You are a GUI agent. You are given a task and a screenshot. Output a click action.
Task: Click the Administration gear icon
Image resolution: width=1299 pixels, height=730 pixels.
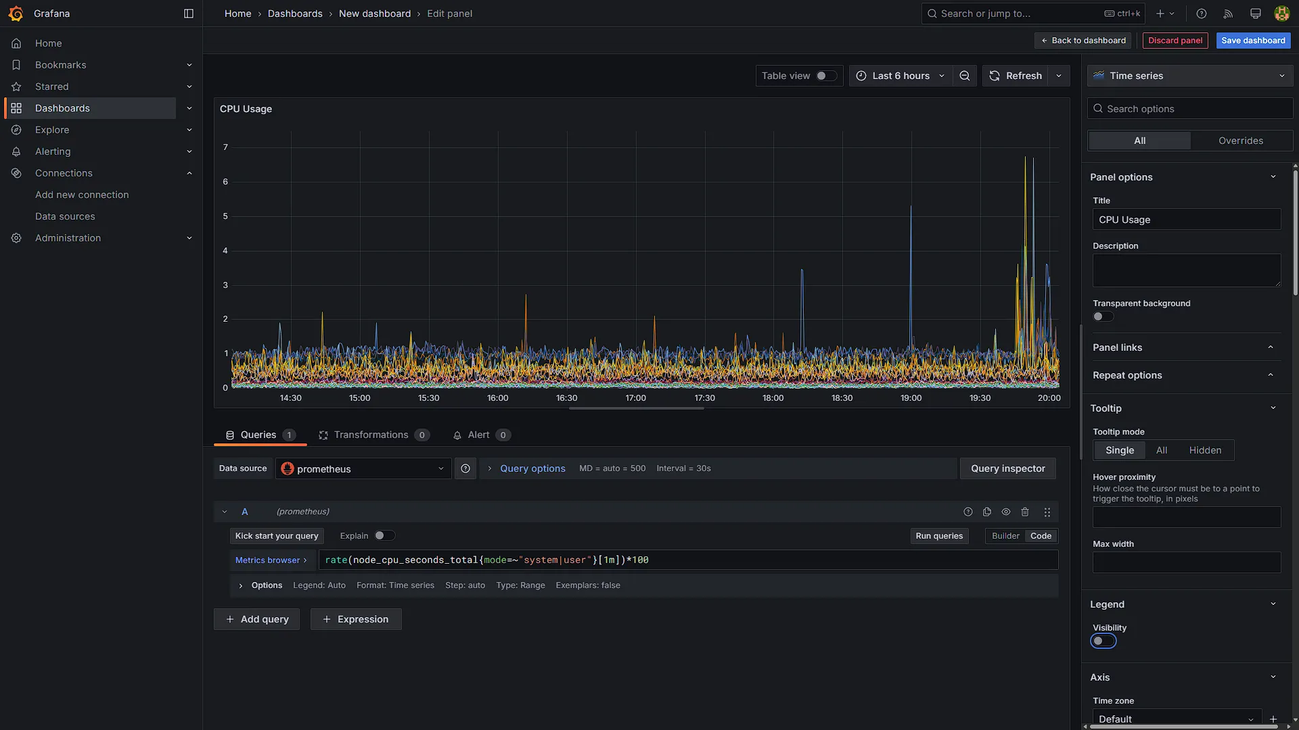coord(16,238)
